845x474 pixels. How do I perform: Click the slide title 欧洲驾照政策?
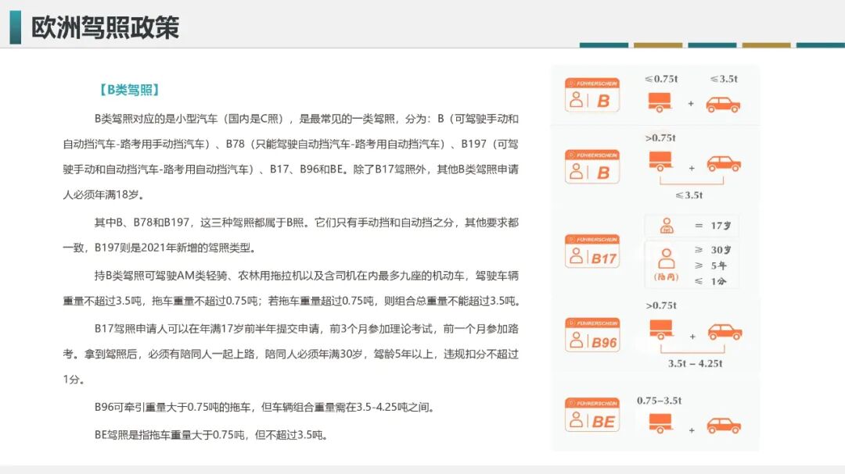click(105, 27)
